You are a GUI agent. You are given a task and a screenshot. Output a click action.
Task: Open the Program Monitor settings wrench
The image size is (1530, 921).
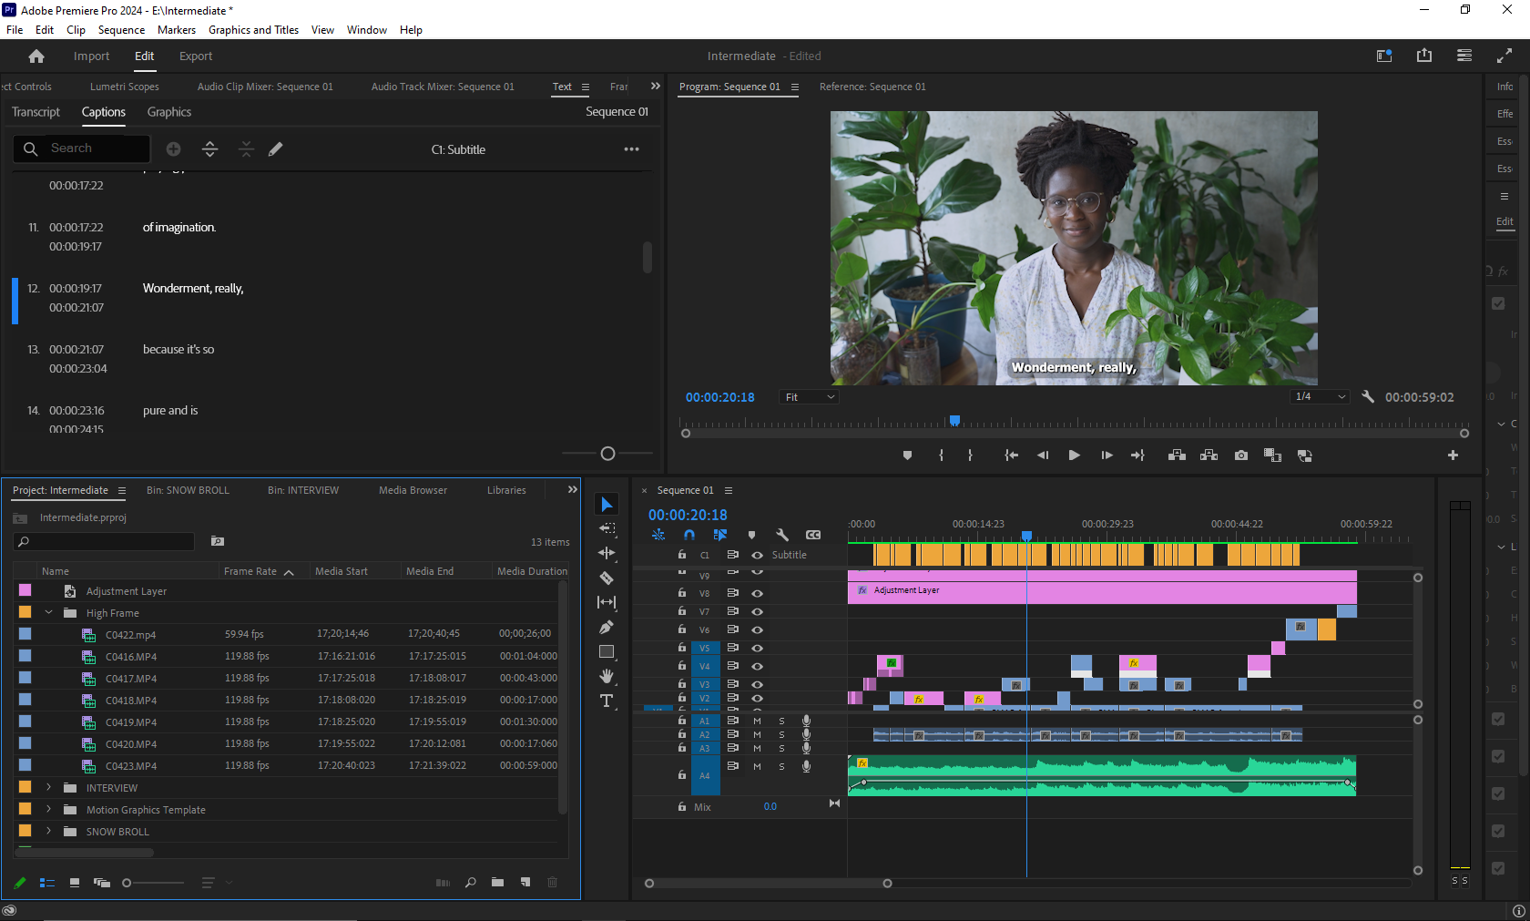tap(1367, 397)
